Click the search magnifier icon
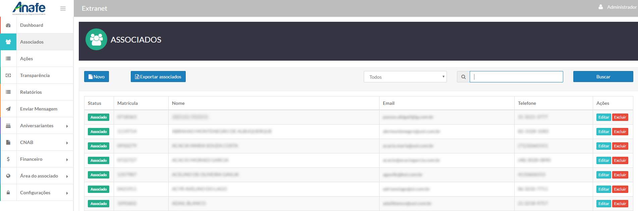Image resolution: width=638 pixels, height=211 pixels. coord(463,77)
